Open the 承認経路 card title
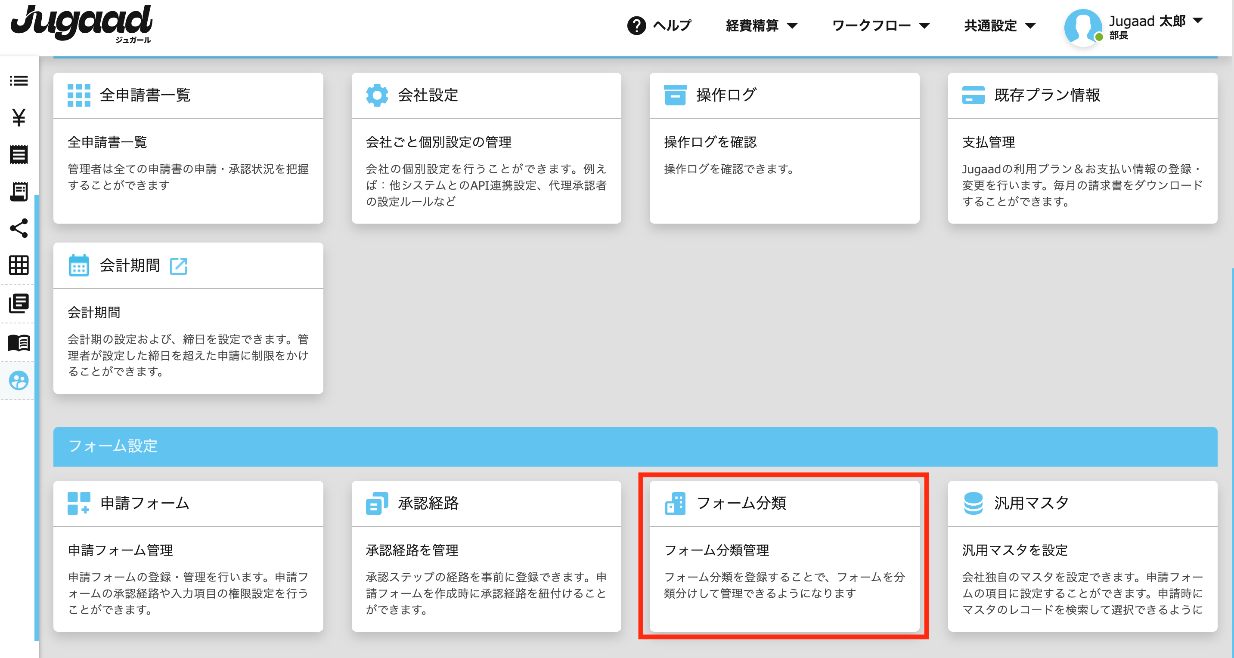The height and width of the screenshot is (658, 1234). point(428,503)
